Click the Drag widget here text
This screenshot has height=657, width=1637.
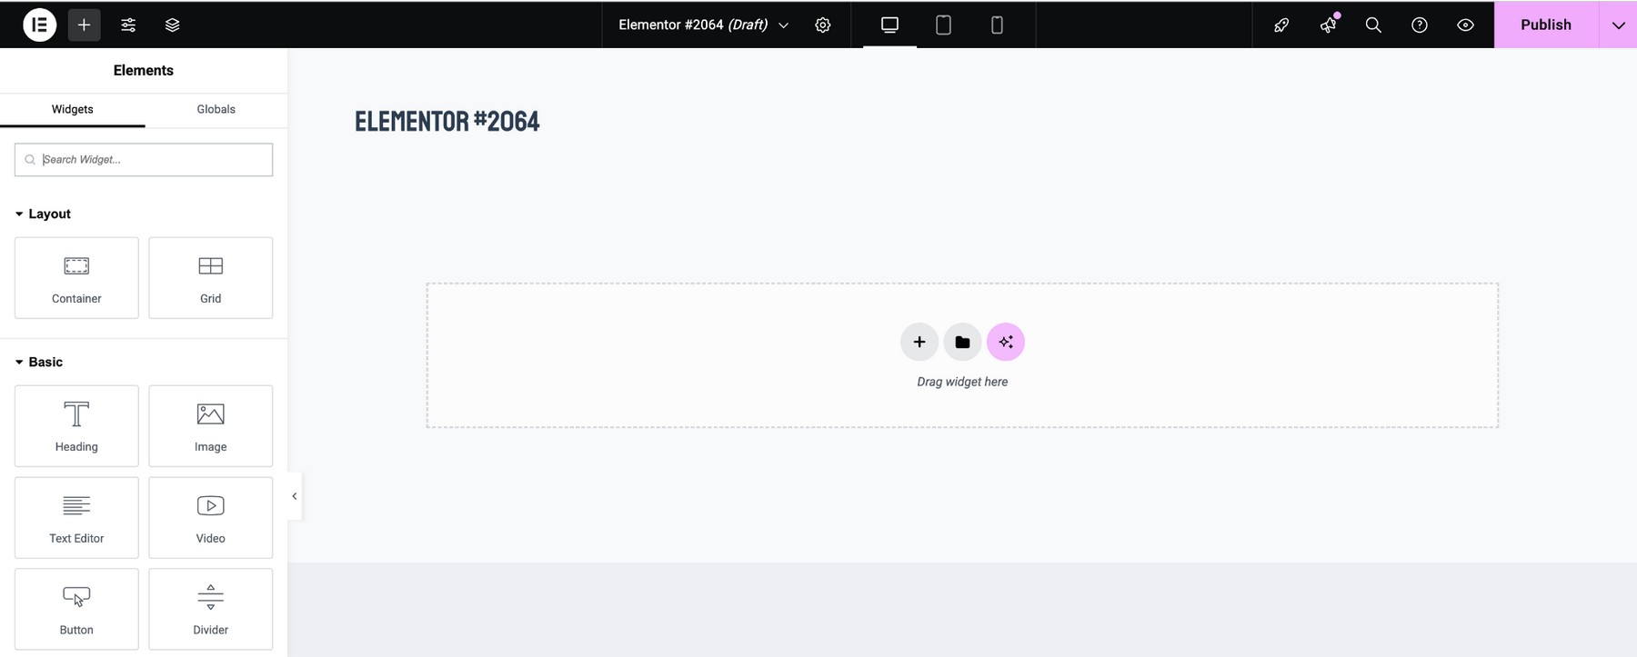click(x=962, y=382)
